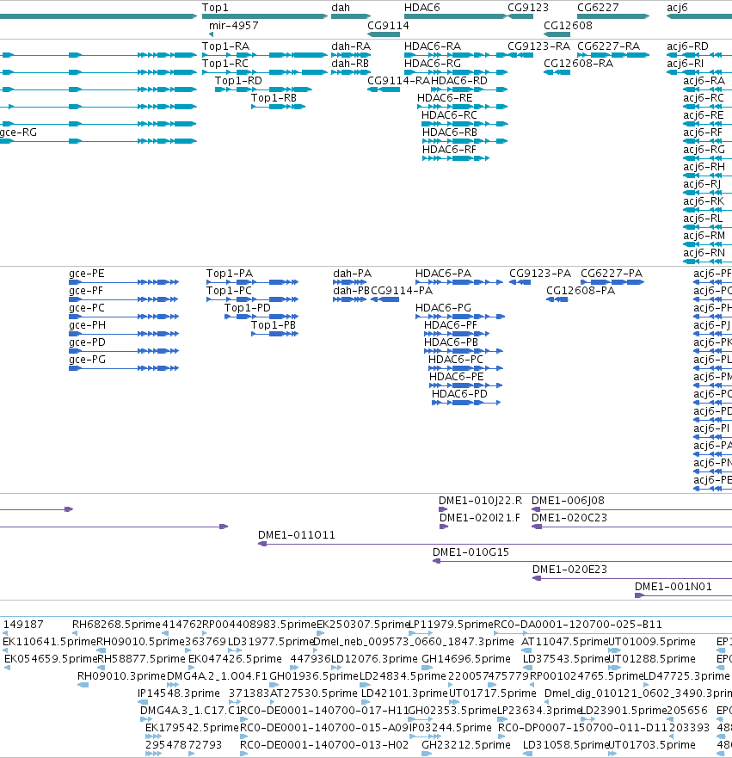
Task: Click transcript acj6-RD
Action: point(699,55)
